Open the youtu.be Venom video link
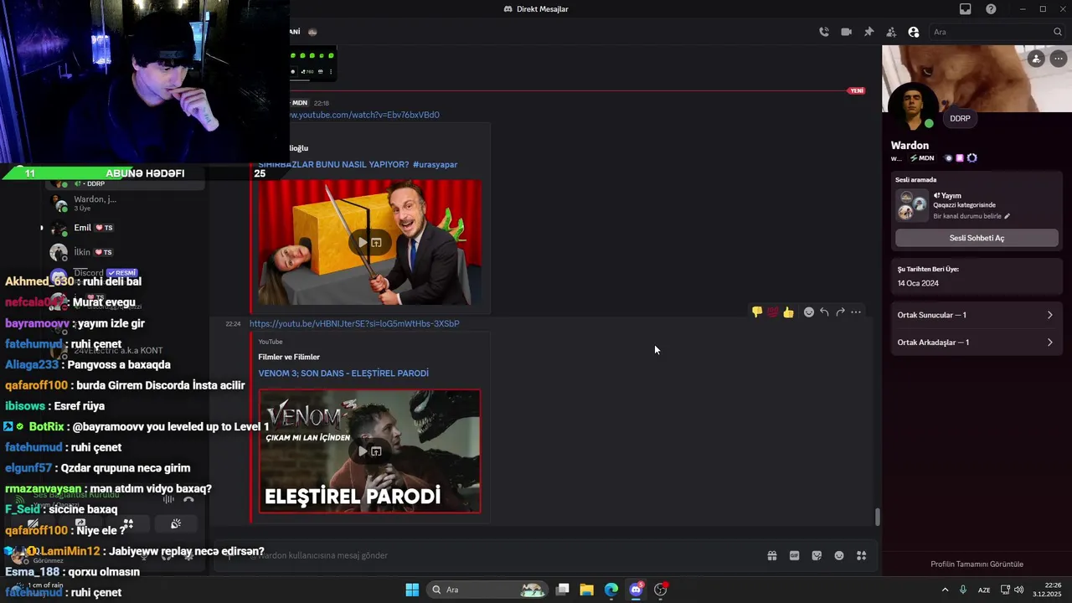The height and width of the screenshot is (603, 1072). [354, 323]
